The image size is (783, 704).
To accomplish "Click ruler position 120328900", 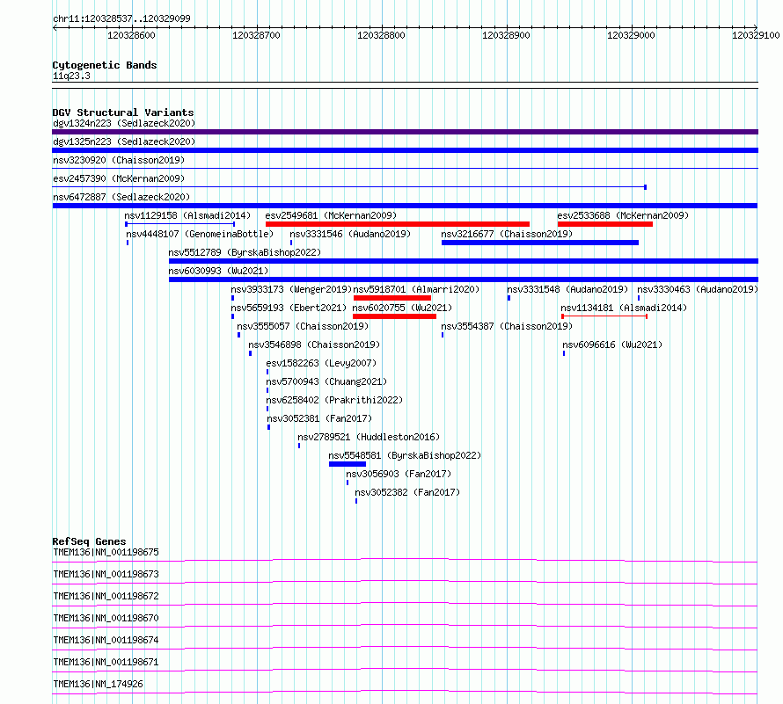I will click(506, 35).
